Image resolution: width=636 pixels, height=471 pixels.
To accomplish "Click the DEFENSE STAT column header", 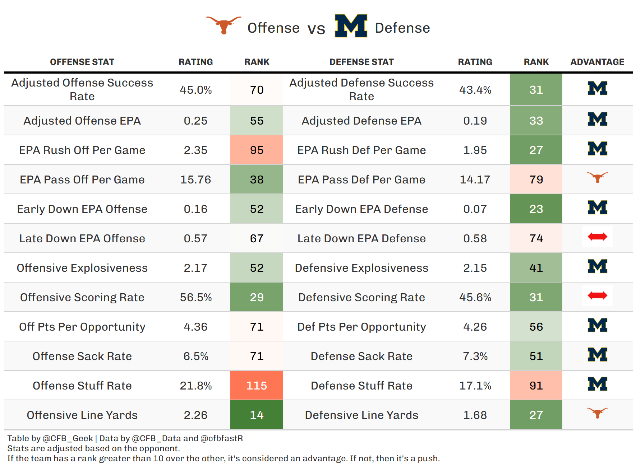I will point(361,62).
